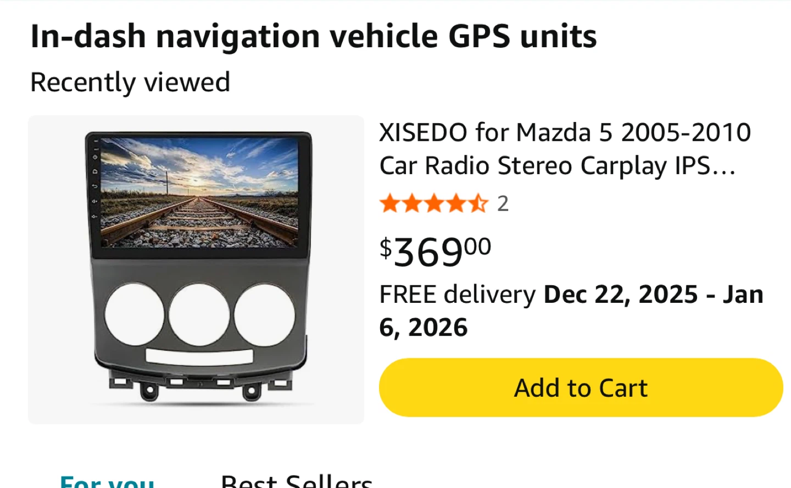791x488 pixels.
Task: Tap the power icon on the stereo bezel
Action: click(95, 157)
